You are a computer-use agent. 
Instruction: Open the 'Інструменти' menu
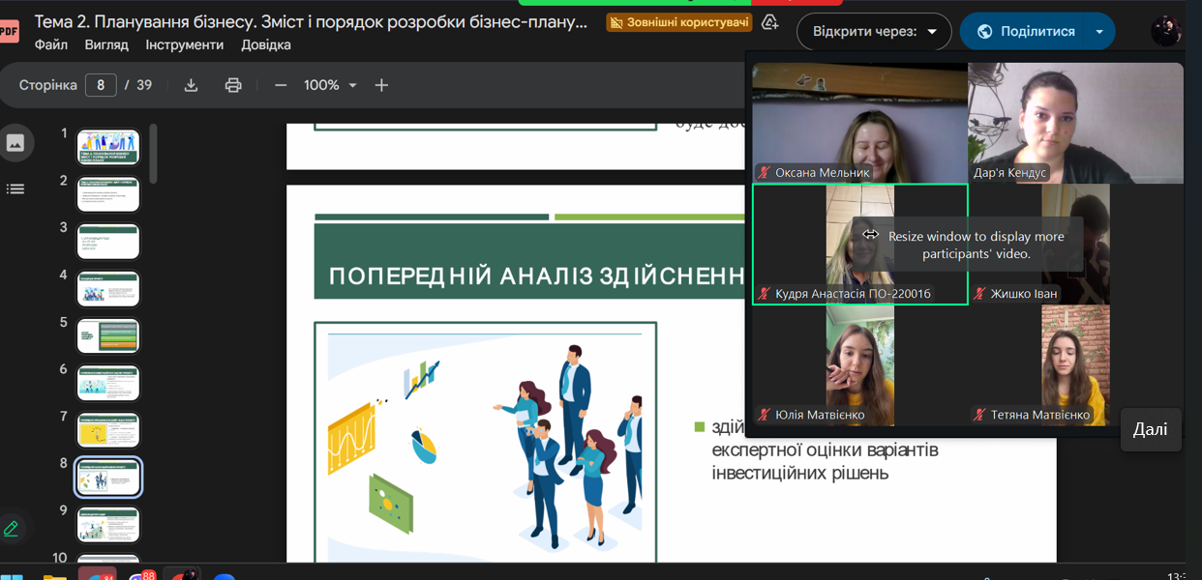coord(184,44)
